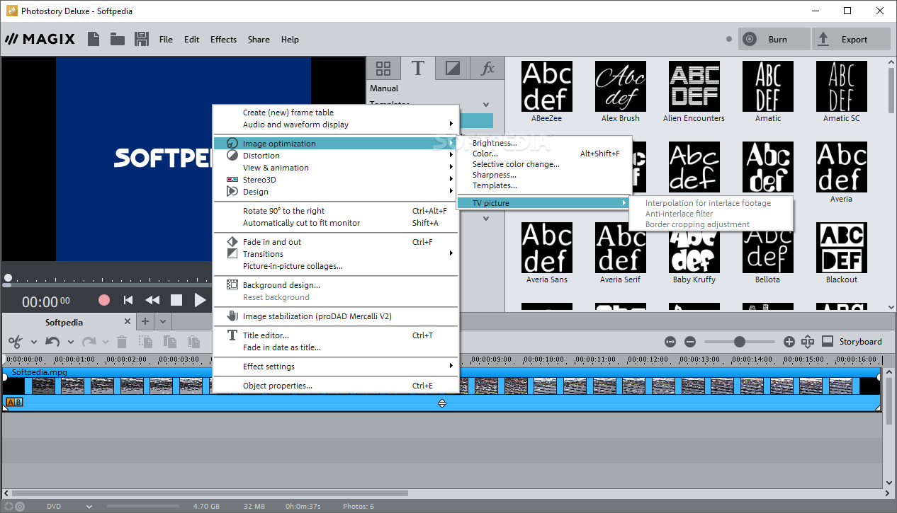Start playback with the play arrow
The image size is (897, 513).
pos(201,300)
